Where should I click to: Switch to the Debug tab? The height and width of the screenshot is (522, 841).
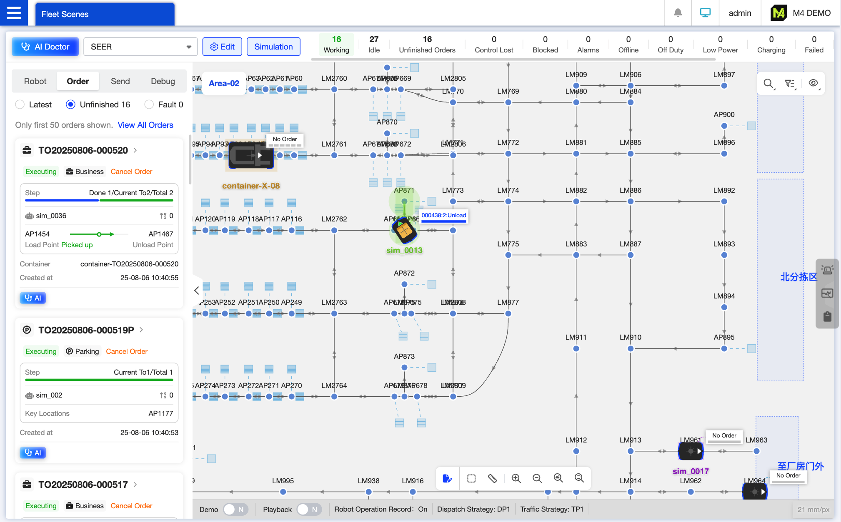coord(163,81)
